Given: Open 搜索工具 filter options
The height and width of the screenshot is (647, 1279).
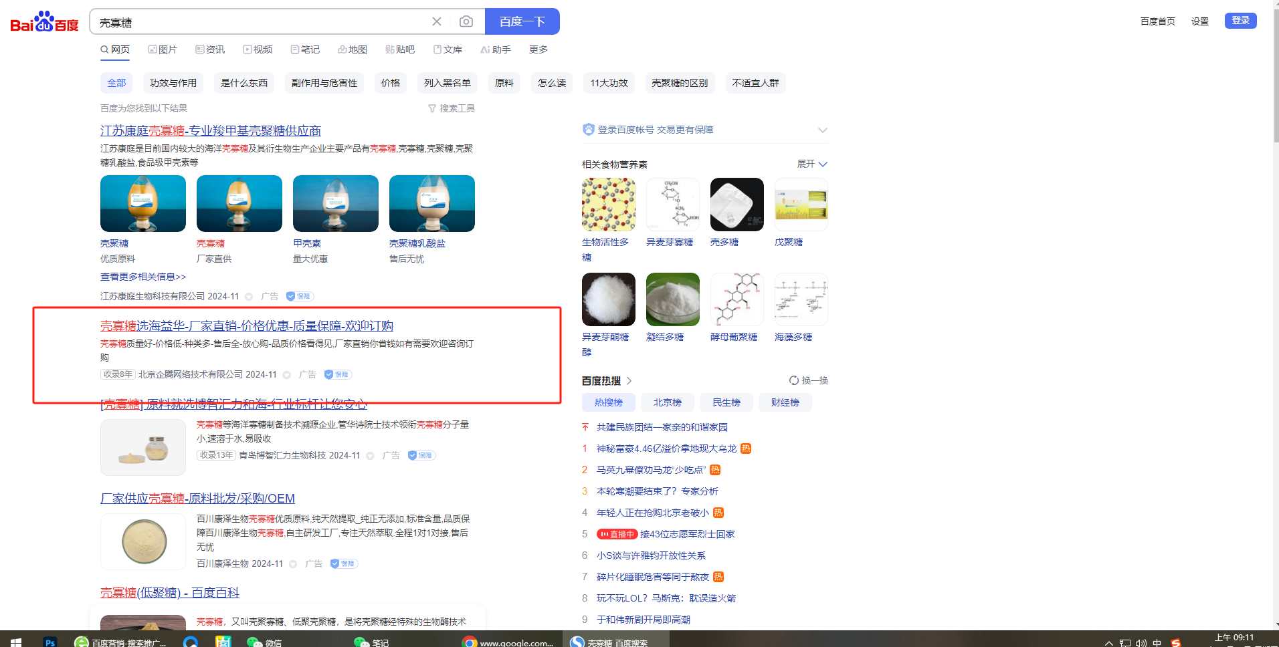Looking at the screenshot, I should pyautogui.click(x=452, y=108).
